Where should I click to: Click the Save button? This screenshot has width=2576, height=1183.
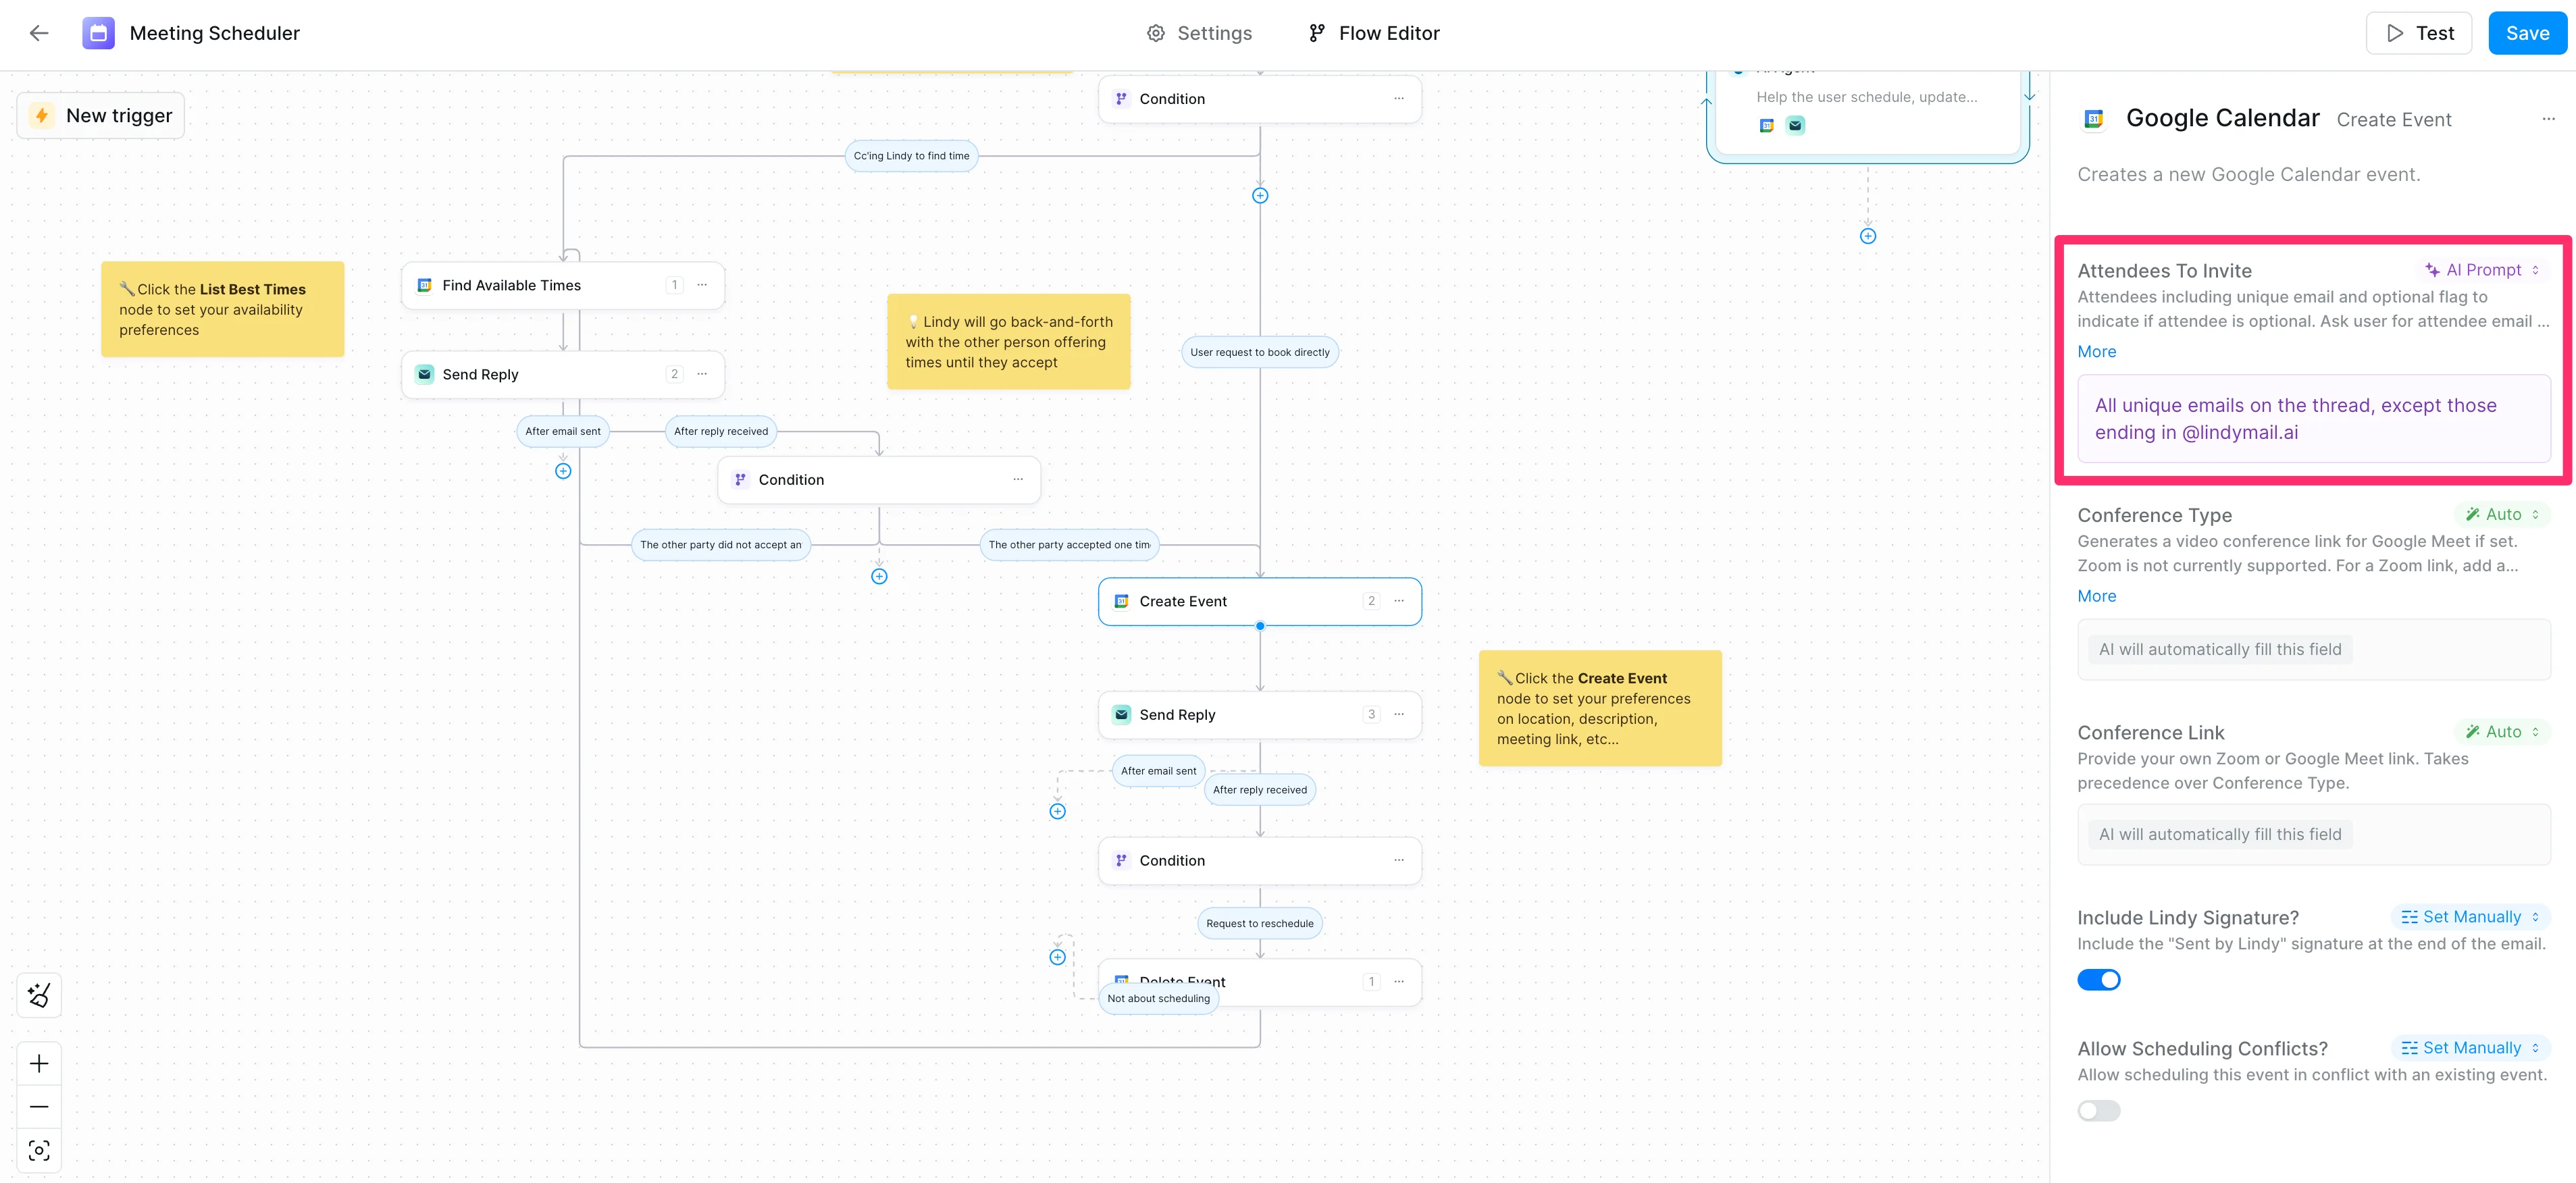(2527, 33)
